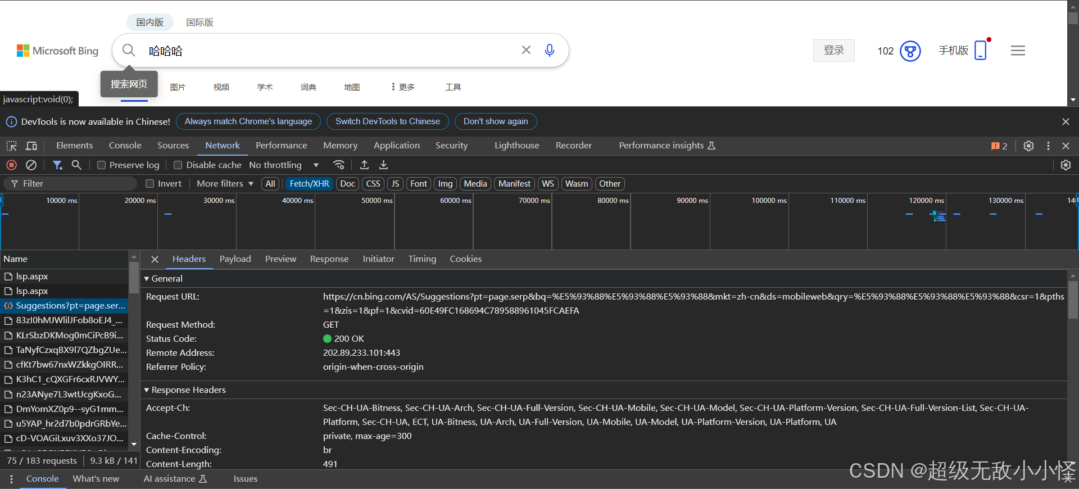This screenshot has height=489, width=1079.
Task: Close the DevTools language infobar
Action: pos(1066,122)
